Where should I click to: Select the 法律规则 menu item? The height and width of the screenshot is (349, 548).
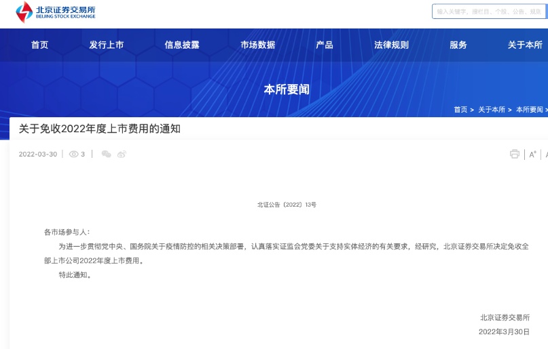coord(391,45)
